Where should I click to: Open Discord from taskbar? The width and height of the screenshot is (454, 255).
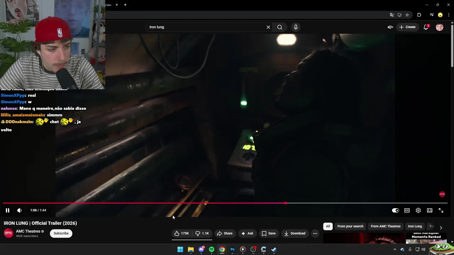(201, 249)
